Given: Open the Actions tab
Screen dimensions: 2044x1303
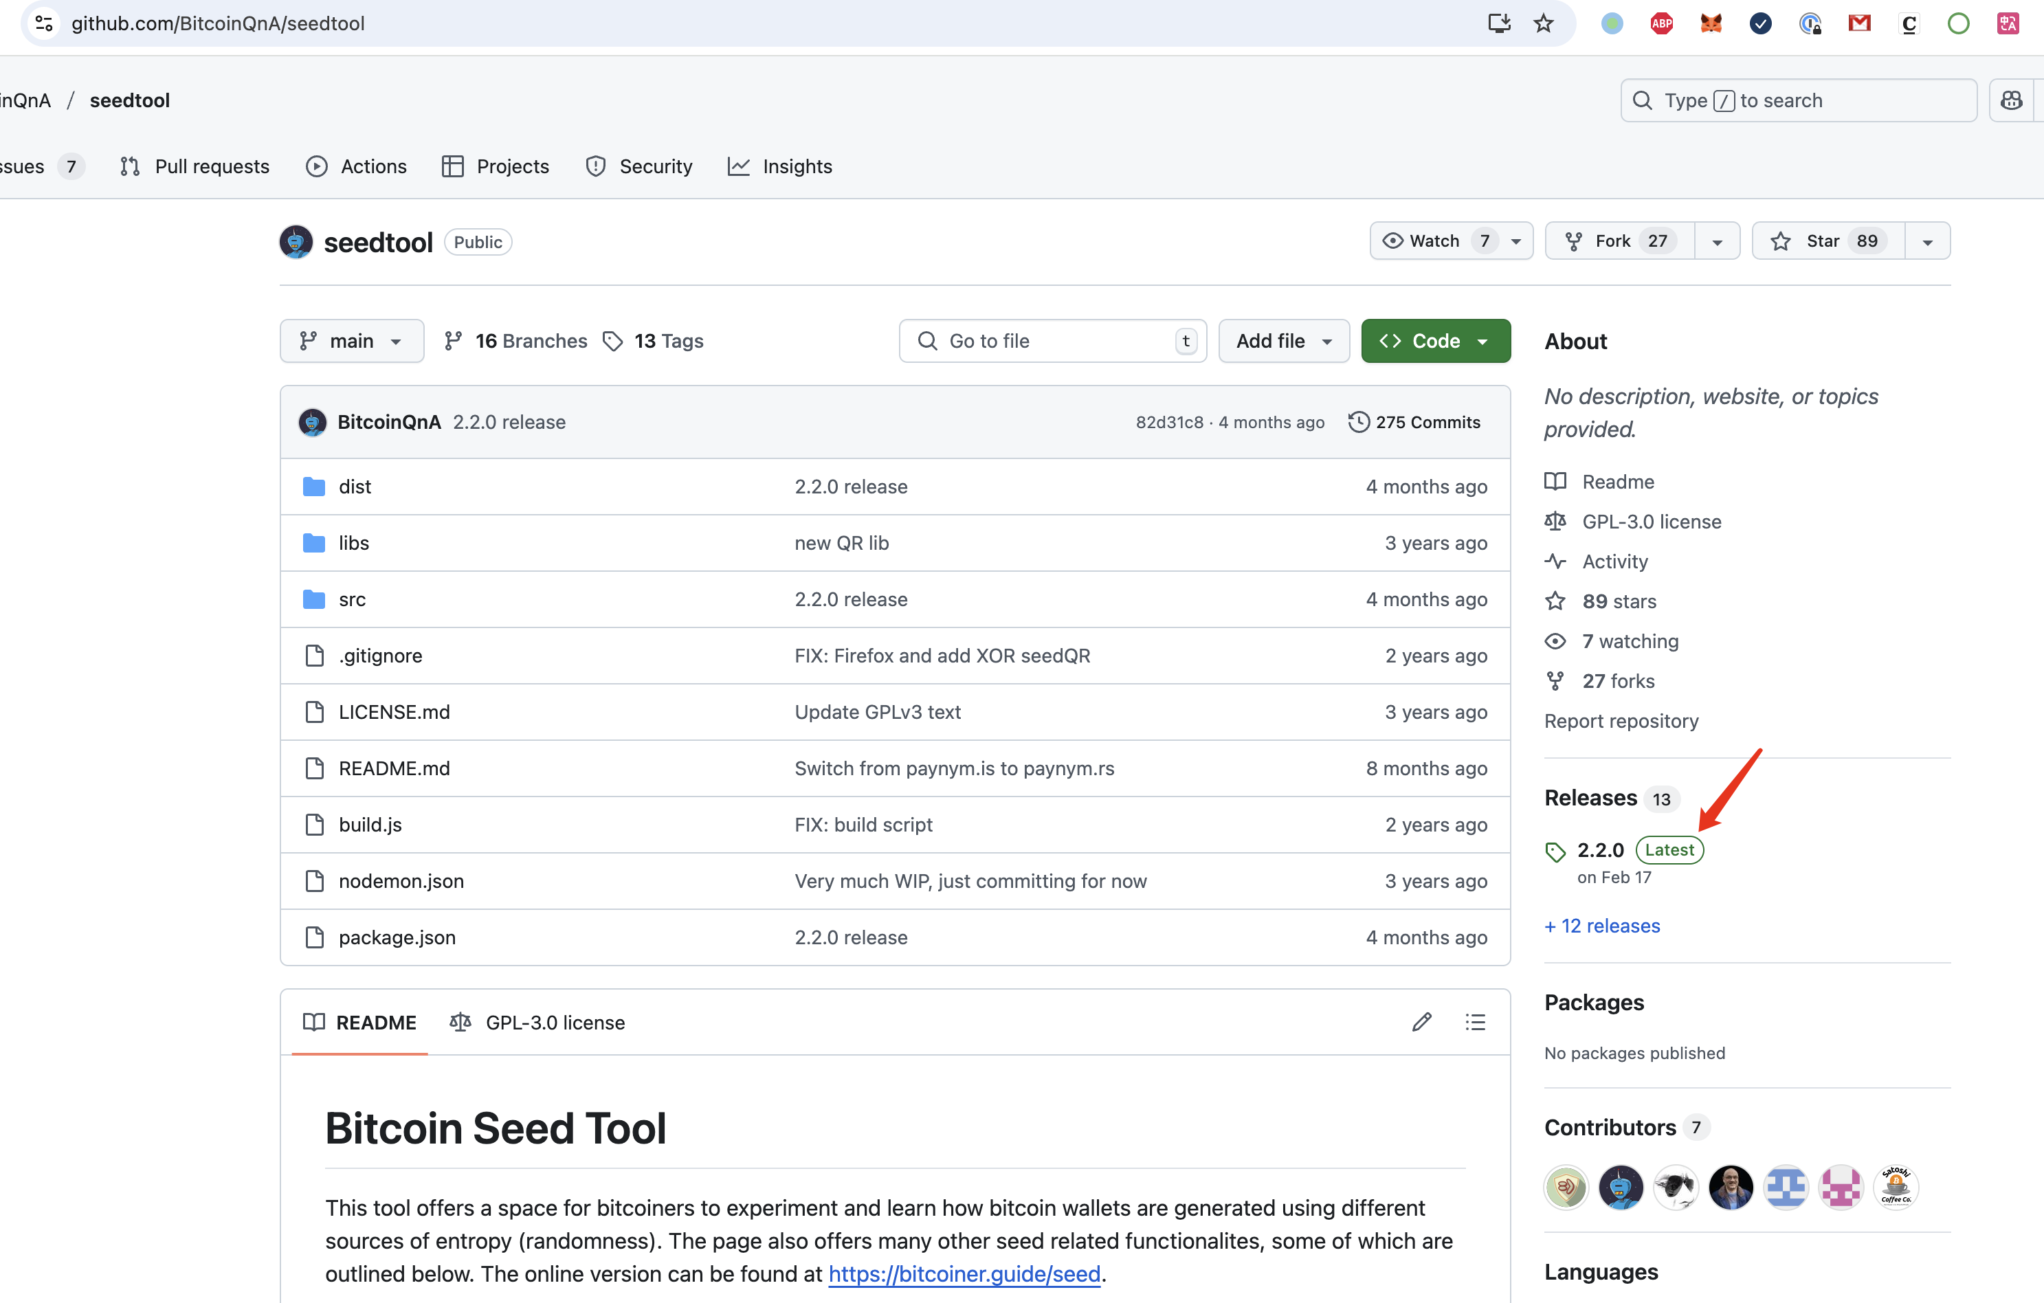Looking at the screenshot, I should pos(357,166).
